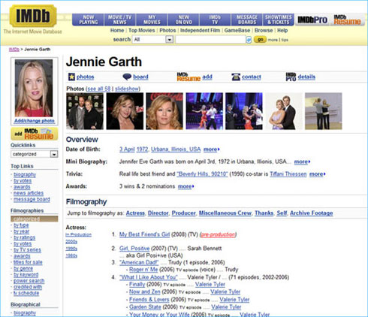Open the last photo thumbnail in the strip
The width and height of the screenshot is (368, 317).
324,111
